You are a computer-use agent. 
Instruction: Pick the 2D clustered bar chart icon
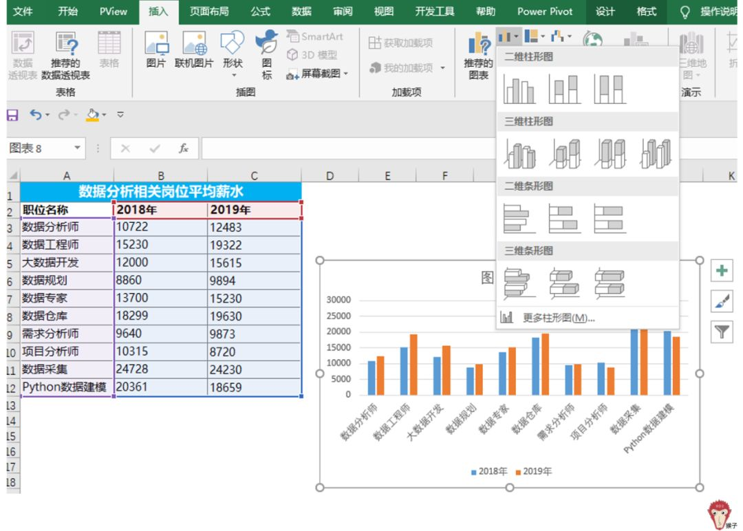click(x=519, y=218)
